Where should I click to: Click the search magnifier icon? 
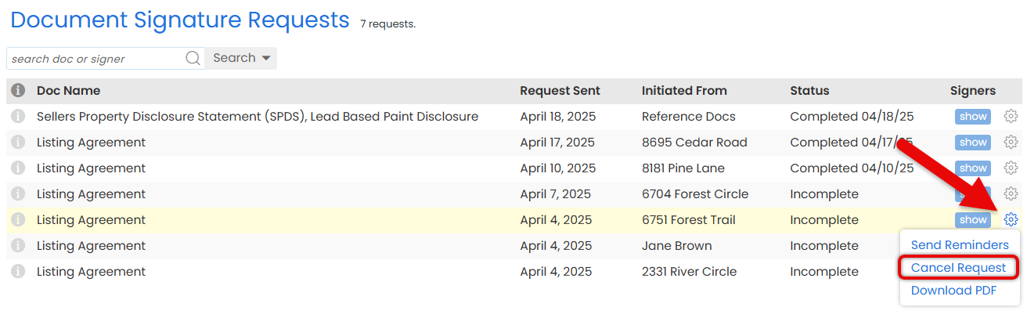193,59
